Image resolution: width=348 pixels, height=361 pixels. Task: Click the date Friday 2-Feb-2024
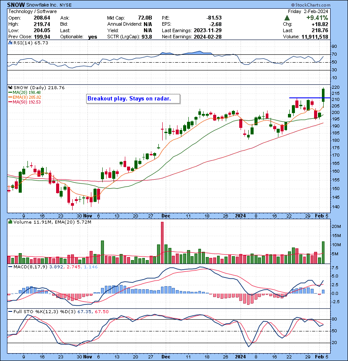(x=308, y=11)
